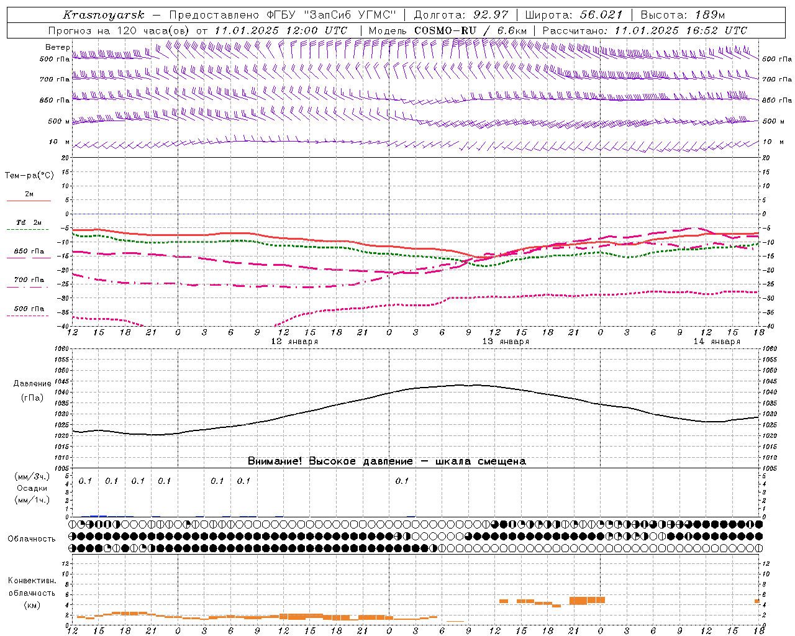Image resolution: width=795 pixels, height=636 pixels.
Task: Click the '(мм/1ч.)' precipitation unit label
Action: tap(32, 500)
